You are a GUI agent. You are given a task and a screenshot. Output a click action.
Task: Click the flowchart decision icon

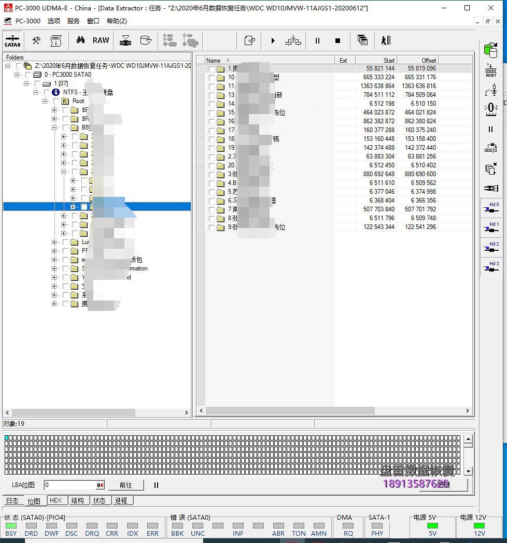click(293, 40)
